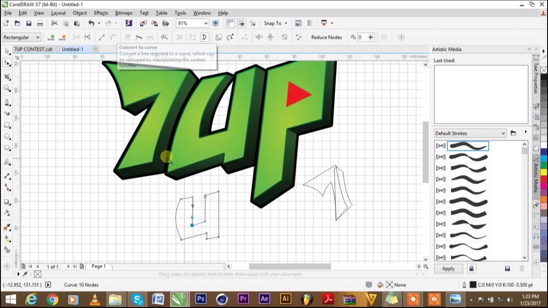This screenshot has height=308, width=548.
Task: Click the Apply button in Artistic Media
Action: point(448,269)
